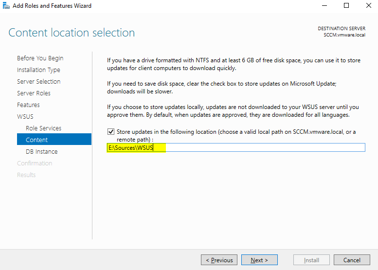Select the highlighted Content step
The height and width of the screenshot is (270, 378).
37,140
